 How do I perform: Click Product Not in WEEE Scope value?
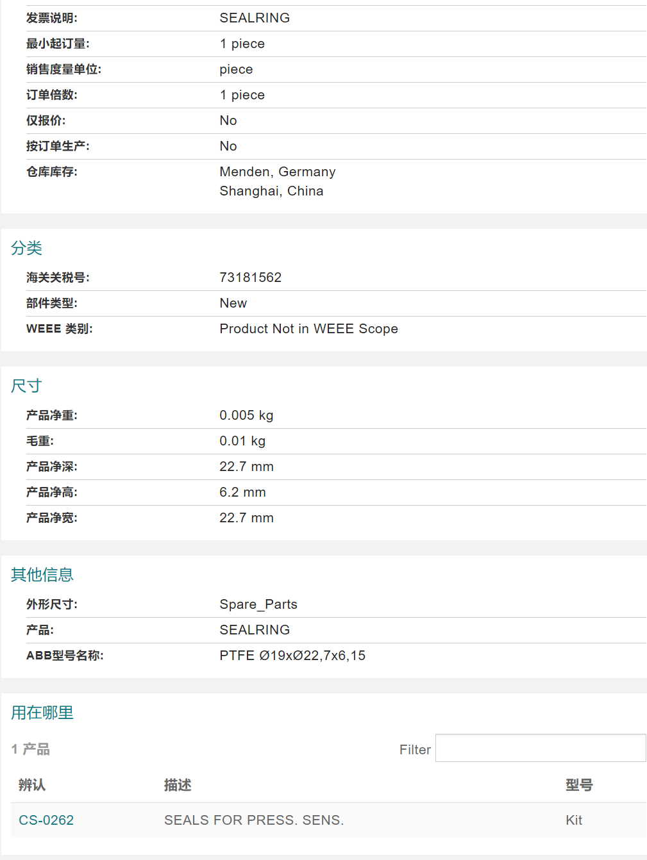(308, 329)
